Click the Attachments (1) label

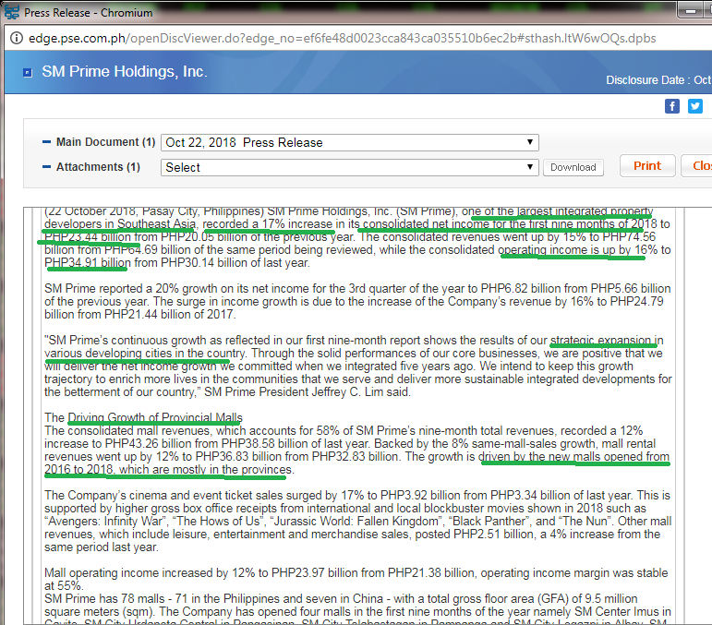(98, 167)
